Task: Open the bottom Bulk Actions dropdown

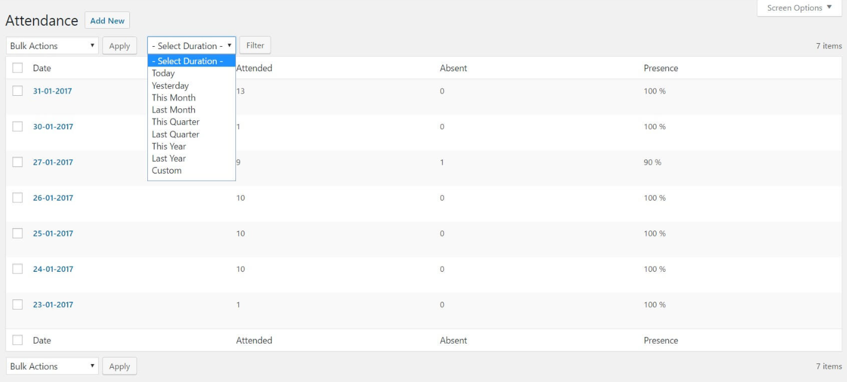Action: [x=52, y=366]
